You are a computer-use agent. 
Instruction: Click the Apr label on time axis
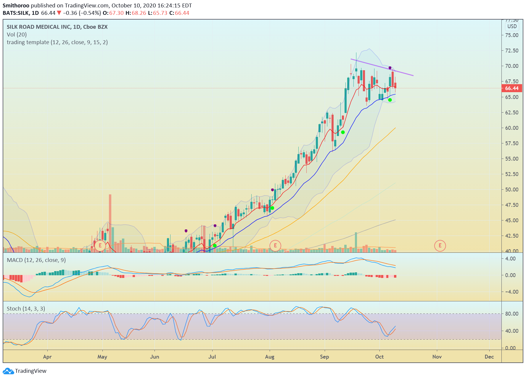47,357
